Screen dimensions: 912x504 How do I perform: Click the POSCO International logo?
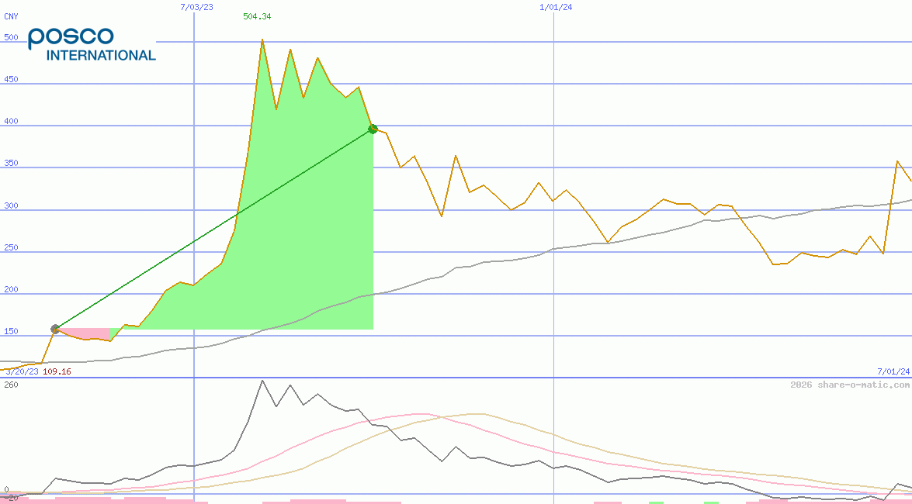tap(92, 44)
